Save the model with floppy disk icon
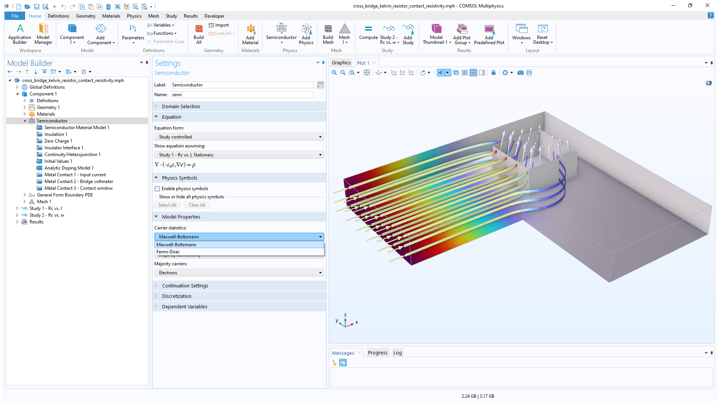The width and height of the screenshot is (719, 403). [36, 6]
